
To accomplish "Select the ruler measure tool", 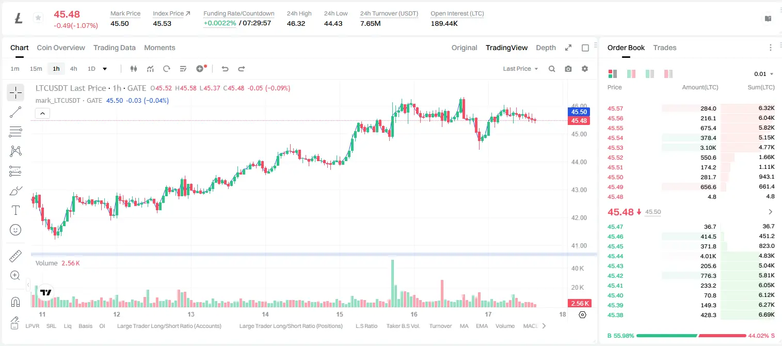I will (x=15, y=256).
